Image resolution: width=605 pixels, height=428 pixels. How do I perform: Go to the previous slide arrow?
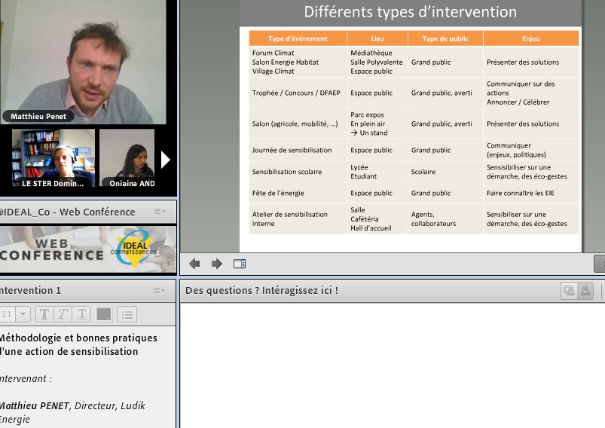(x=194, y=264)
